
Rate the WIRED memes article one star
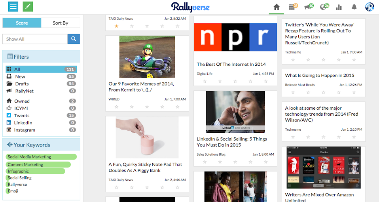(x=116, y=107)
